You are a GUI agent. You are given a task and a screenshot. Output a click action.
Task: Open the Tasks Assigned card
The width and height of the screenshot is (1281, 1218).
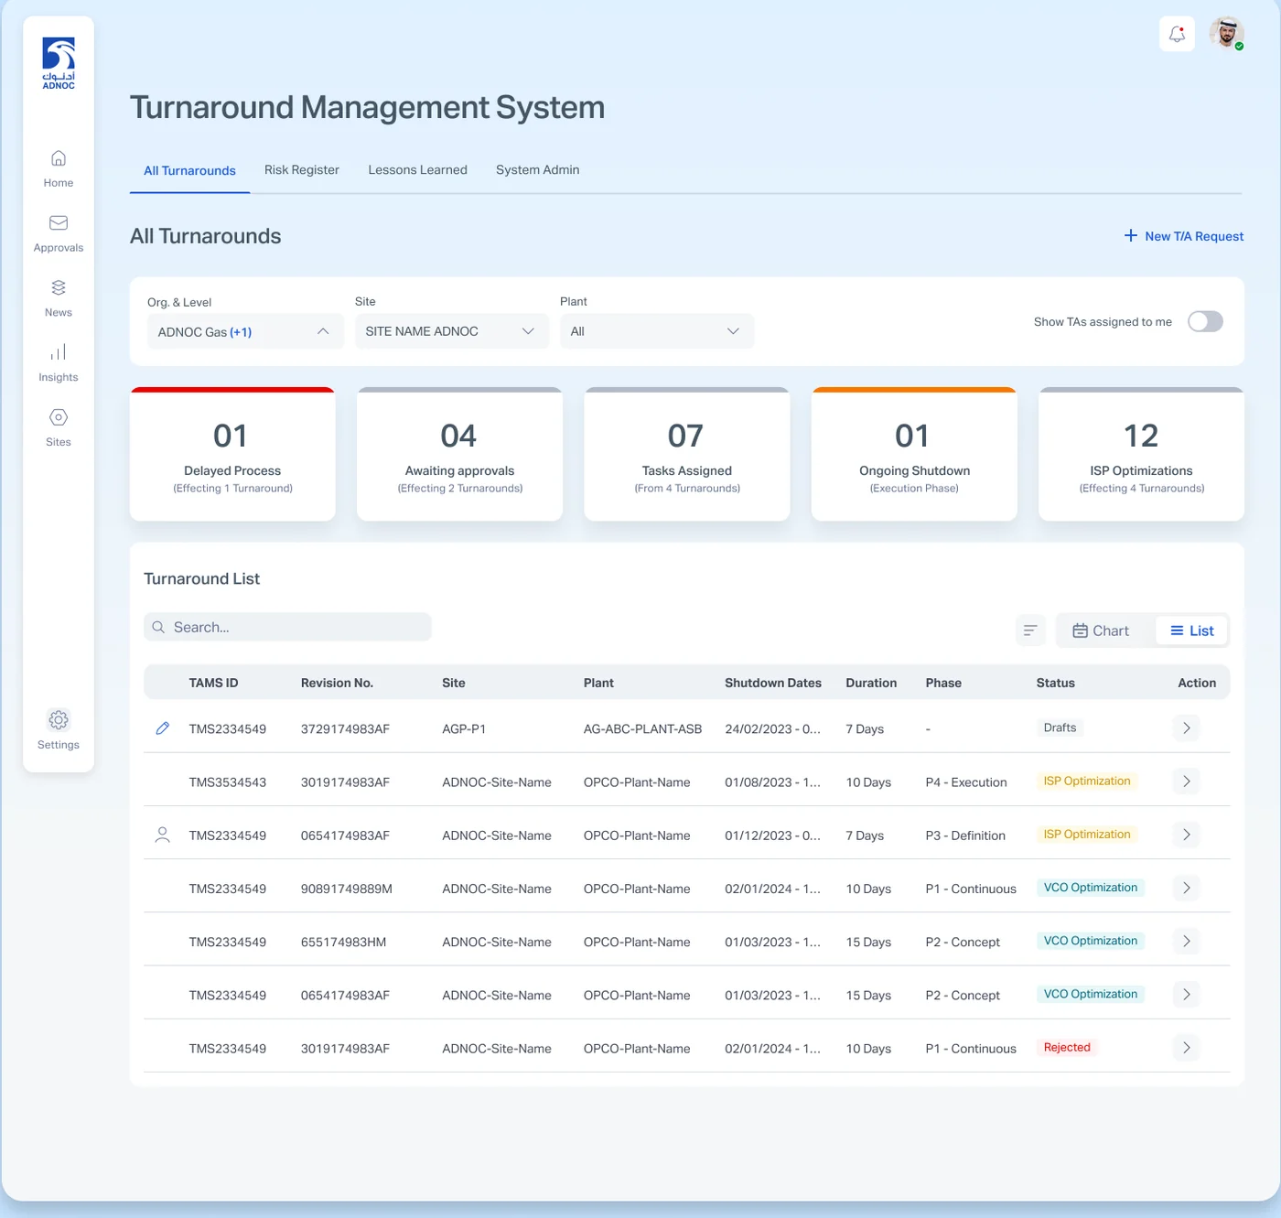tap(687, 454)
